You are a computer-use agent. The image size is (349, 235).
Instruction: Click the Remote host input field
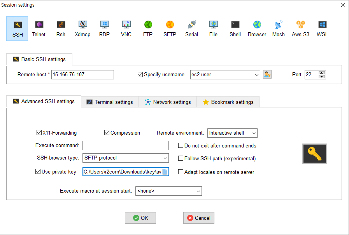82,75
